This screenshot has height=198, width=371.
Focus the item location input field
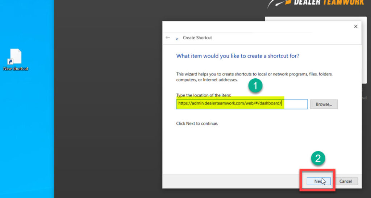[x=242, y=104]
